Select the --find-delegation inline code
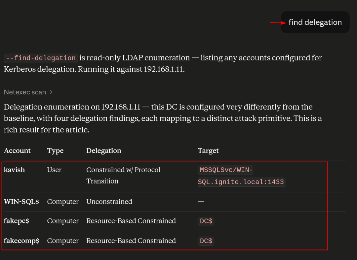This screenshot has width=357, height=260. click(41, 58)
